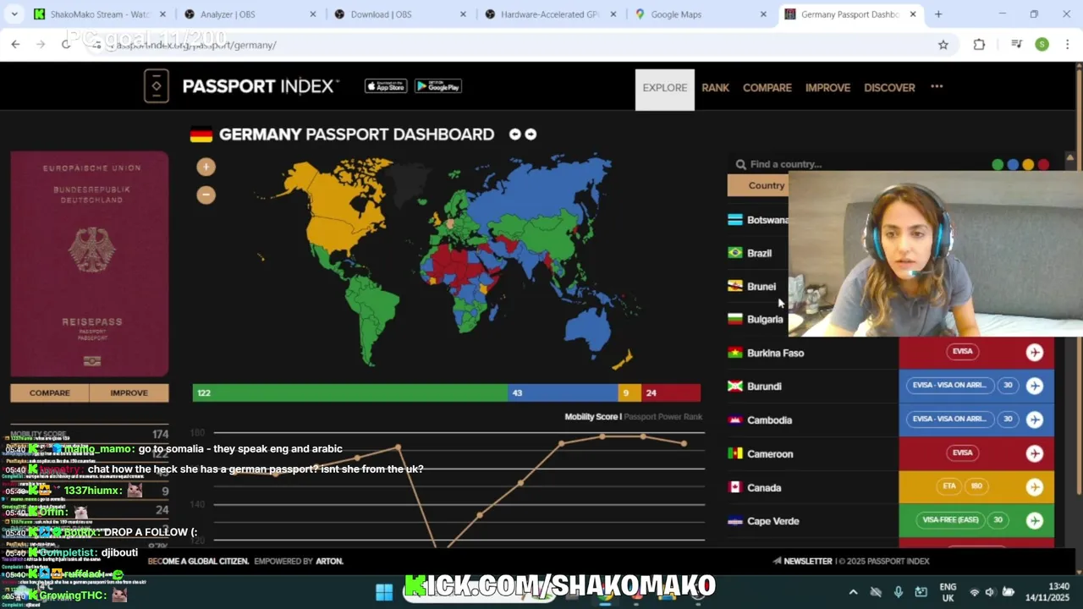Switch the chart to Mobility Score
This screenshot has height=609, width=1083.
tap(591, 416)
